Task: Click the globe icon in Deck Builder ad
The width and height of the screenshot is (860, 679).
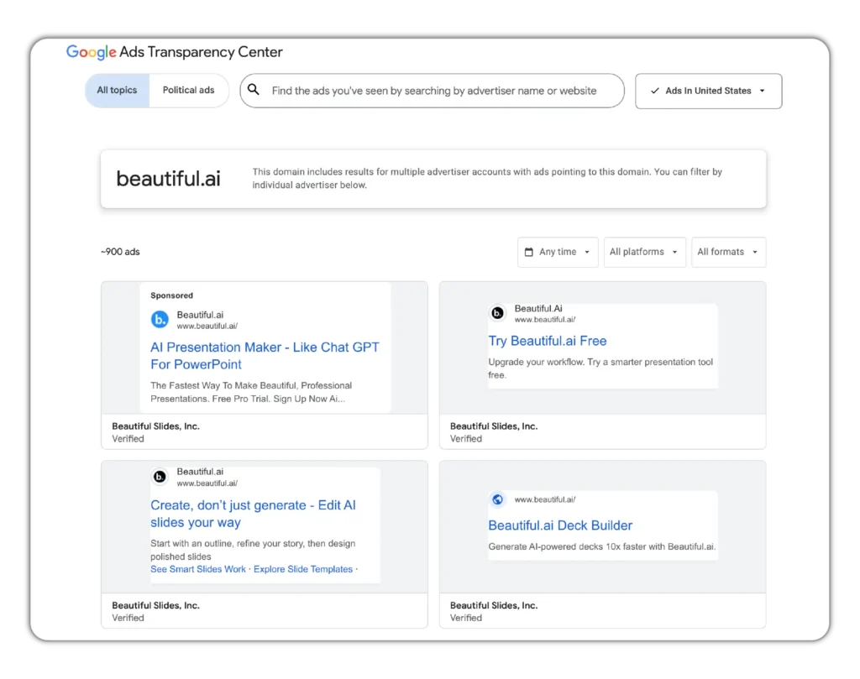Action: click(x=497, y=499)
